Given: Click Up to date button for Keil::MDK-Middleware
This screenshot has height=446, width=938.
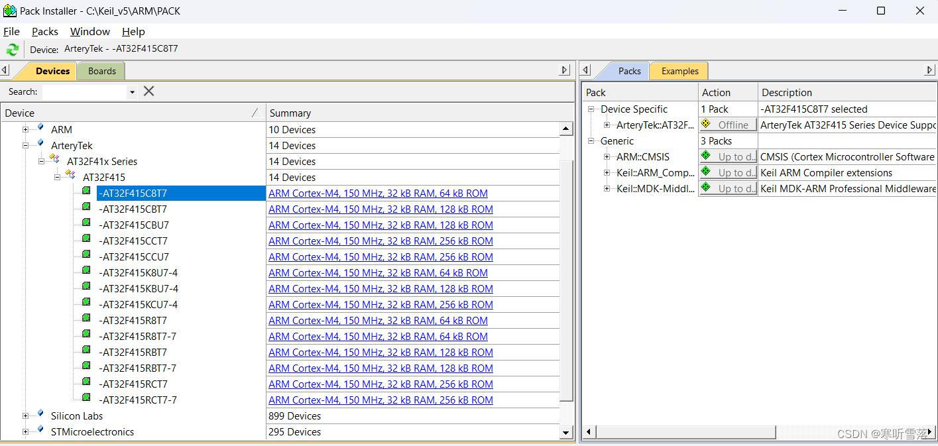Looking at the screenshot, I should [728, 188].
